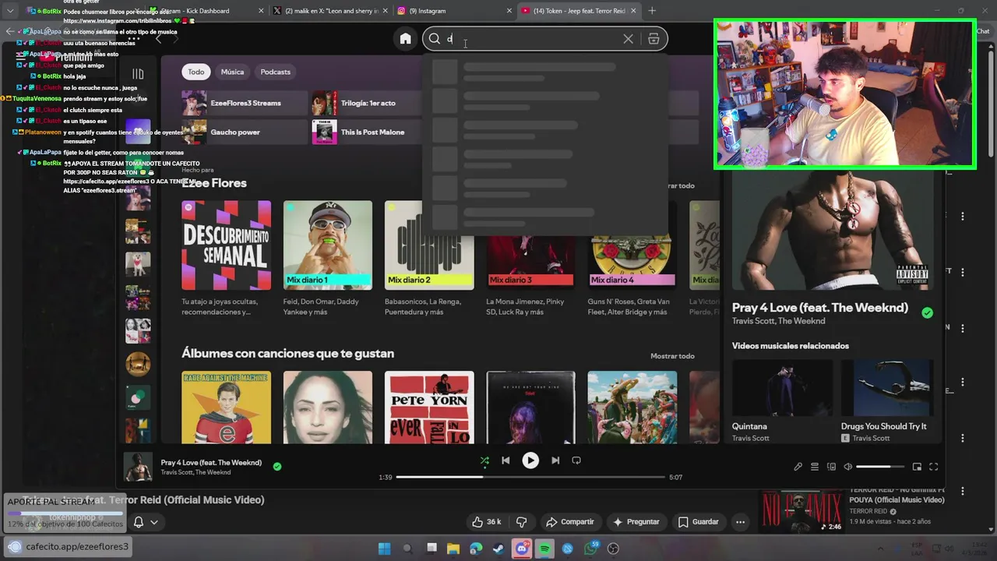
Task: Click the play button in Spotify player
Action: tap(530, 460)
